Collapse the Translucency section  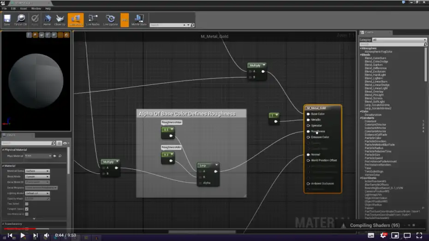[x=3, y=224]
